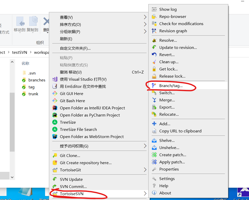
Task: Select 自定义文件夹(F)... menu entry
Action: [99, 48]
